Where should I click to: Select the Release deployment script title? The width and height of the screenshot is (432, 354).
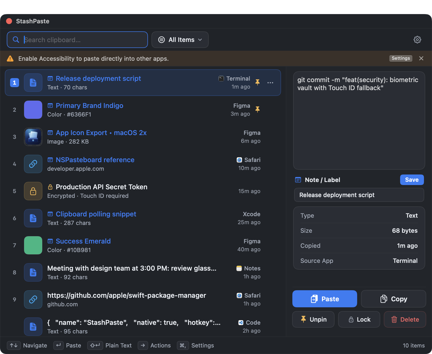tap(98, 78)
